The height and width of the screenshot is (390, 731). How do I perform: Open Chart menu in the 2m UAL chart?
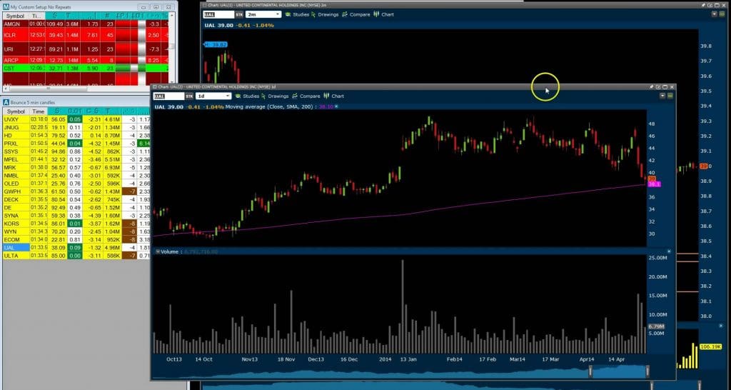tap(383, 14)
